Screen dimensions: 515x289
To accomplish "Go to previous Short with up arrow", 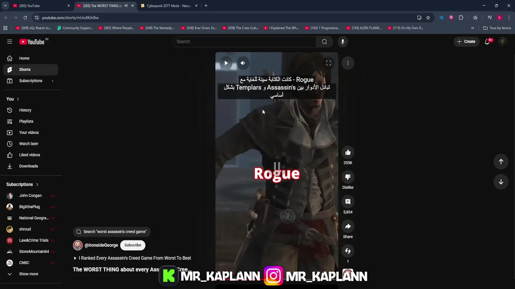I will [501, 161].
